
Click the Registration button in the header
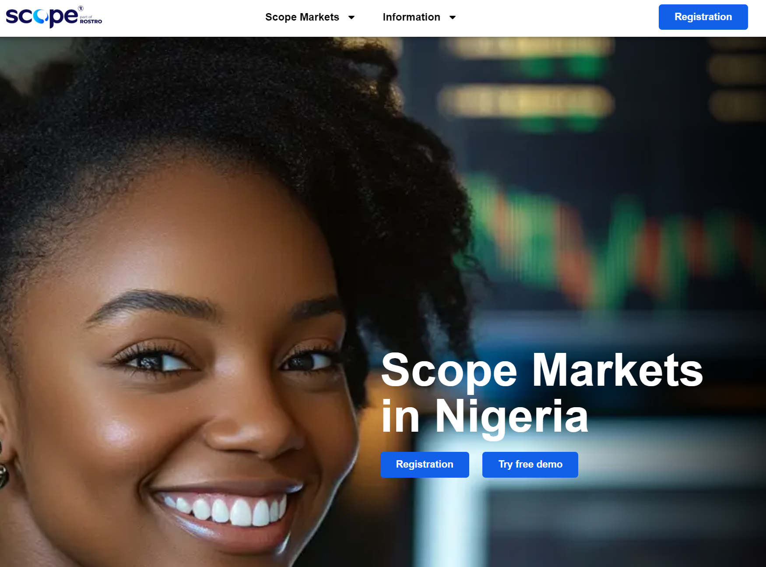703,17
